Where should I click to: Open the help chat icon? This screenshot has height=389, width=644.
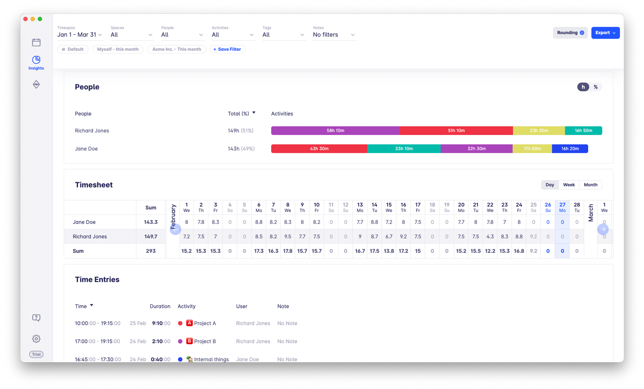[36, 318]
